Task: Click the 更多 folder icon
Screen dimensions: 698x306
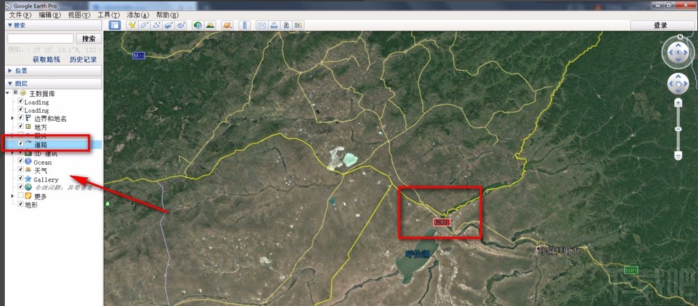Action: pos(28,196)
